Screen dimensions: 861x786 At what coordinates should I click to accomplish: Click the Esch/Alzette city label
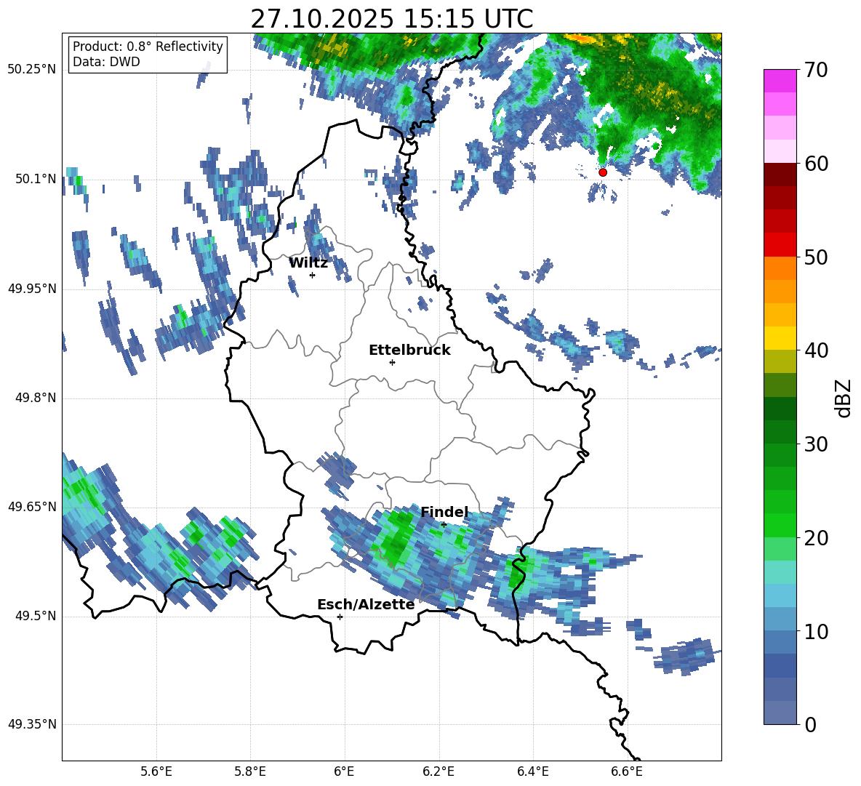tap(366, 604)
